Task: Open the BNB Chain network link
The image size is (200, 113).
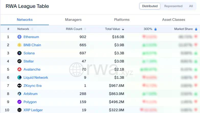Action: click(x=32, y=45)
